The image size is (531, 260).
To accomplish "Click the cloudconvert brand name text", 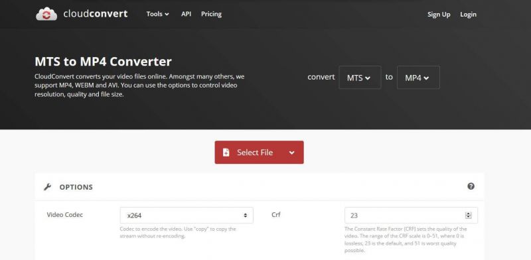I will pos(96,14).
